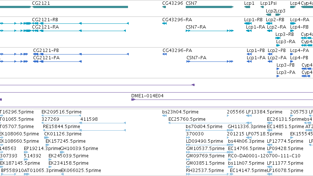Select the Lcp3-RB transcript label

(x=285, y=34)
